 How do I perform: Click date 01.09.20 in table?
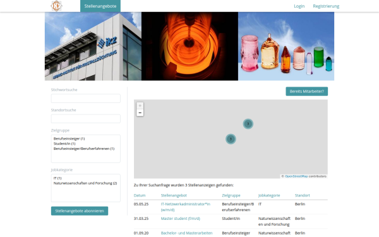pos(141,233)
